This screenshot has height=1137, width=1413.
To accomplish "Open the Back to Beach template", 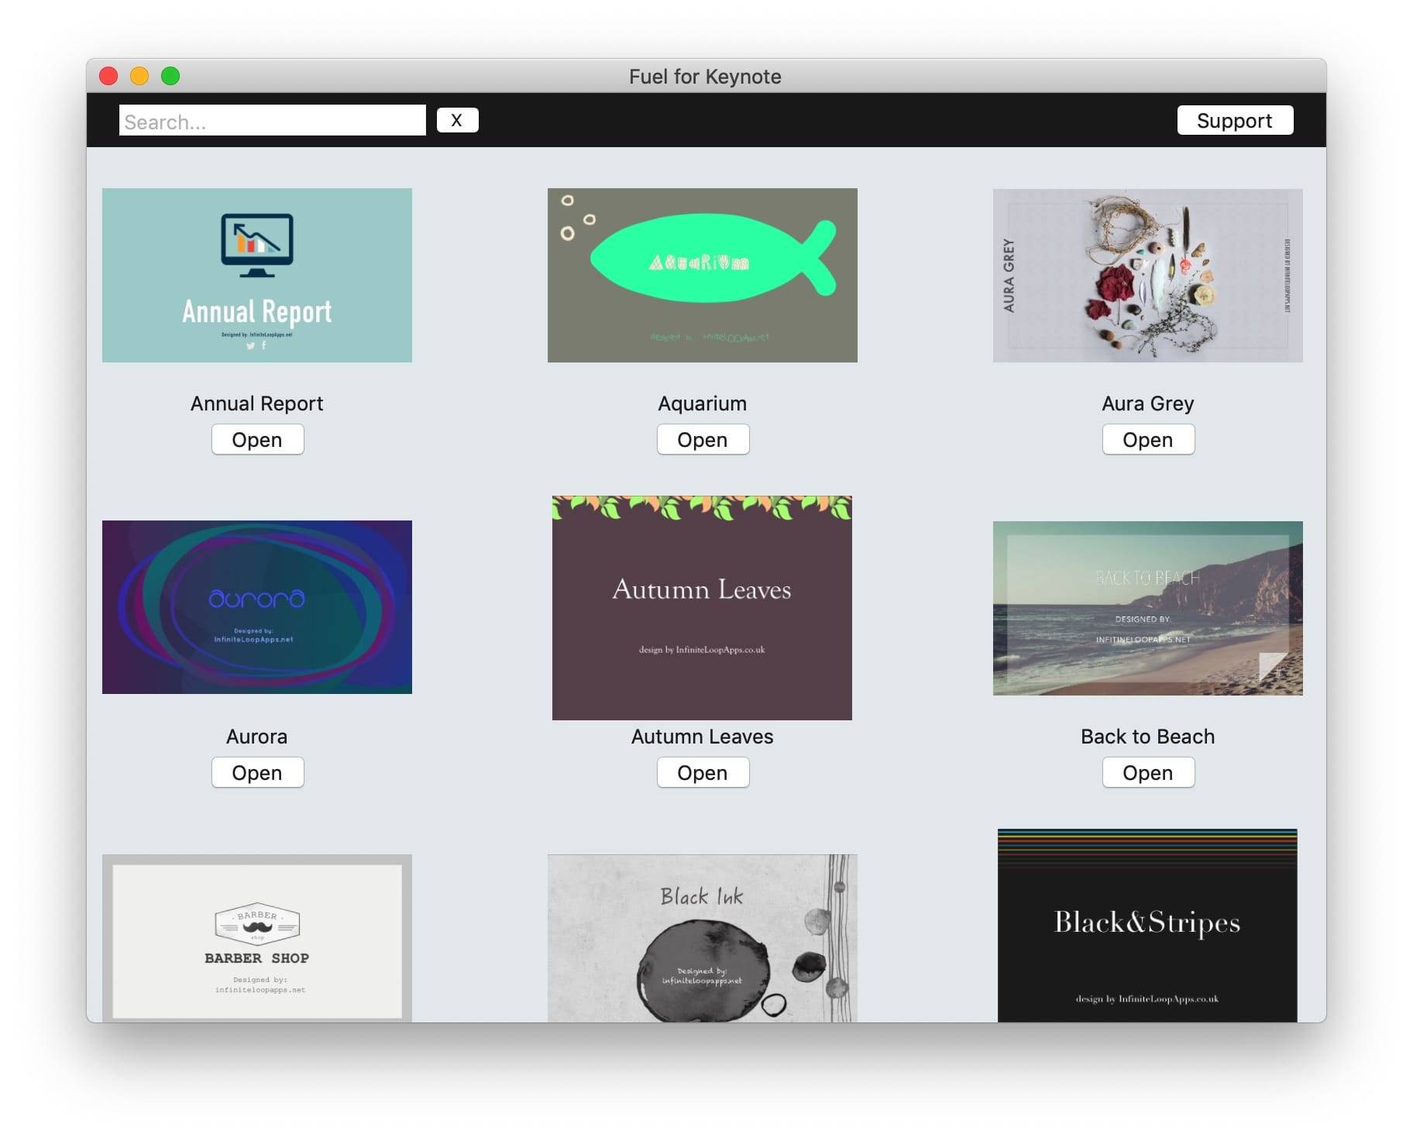I will pos(1148,773).
